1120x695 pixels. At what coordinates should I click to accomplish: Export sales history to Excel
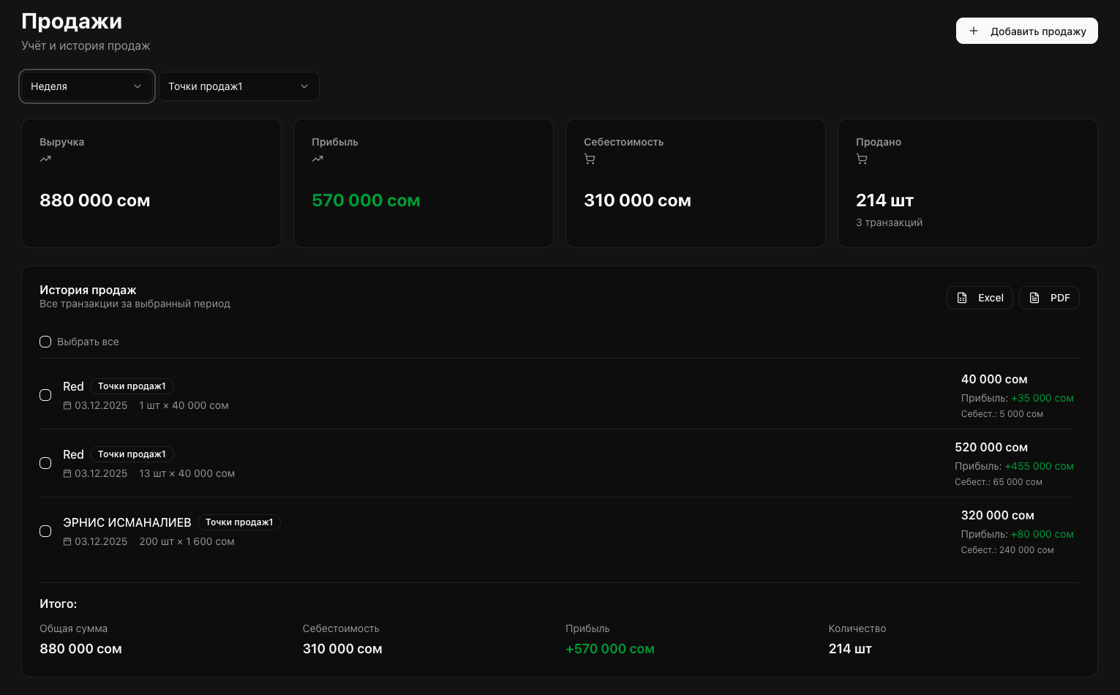pyautogui.click(x=980, y=298)
